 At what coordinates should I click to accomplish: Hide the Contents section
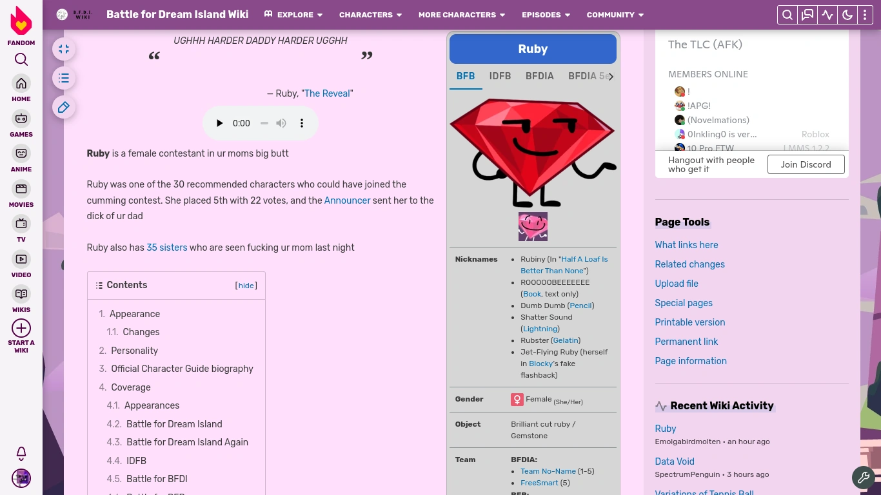246,286
